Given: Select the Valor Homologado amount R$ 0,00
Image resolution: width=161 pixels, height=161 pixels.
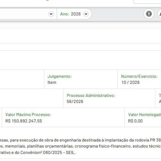Looking at the screenshot, I should (x=135, y=121).
